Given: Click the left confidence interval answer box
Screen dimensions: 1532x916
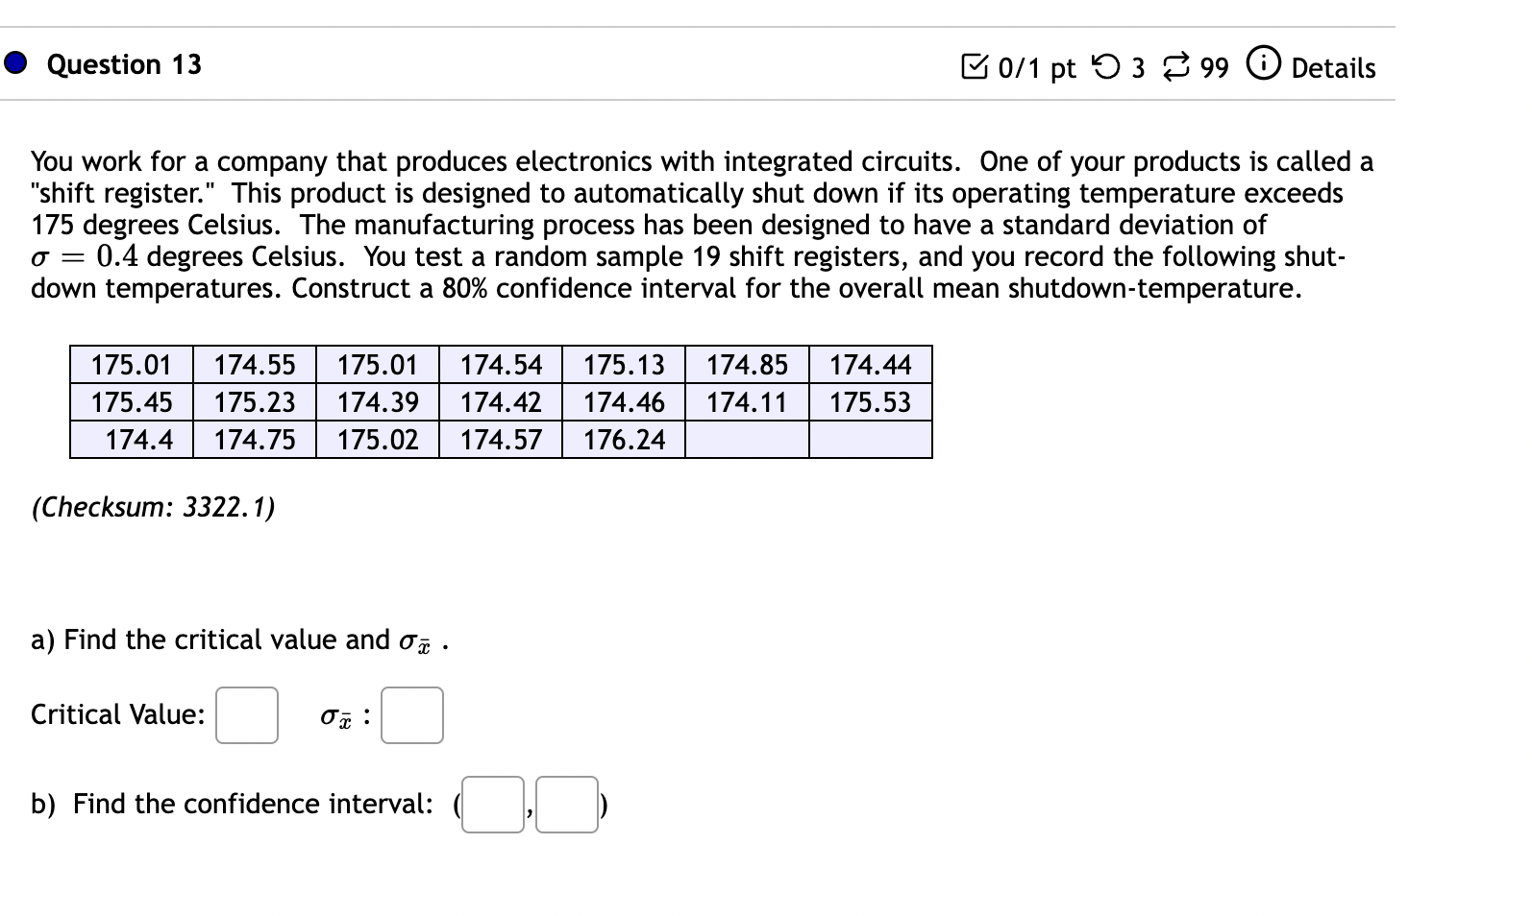Looking at the screenshot, I should (492, 805).
